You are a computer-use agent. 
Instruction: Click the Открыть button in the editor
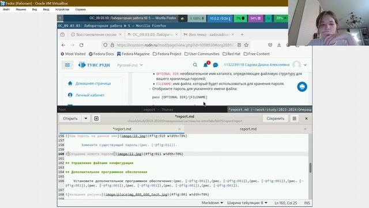(70, 118)
